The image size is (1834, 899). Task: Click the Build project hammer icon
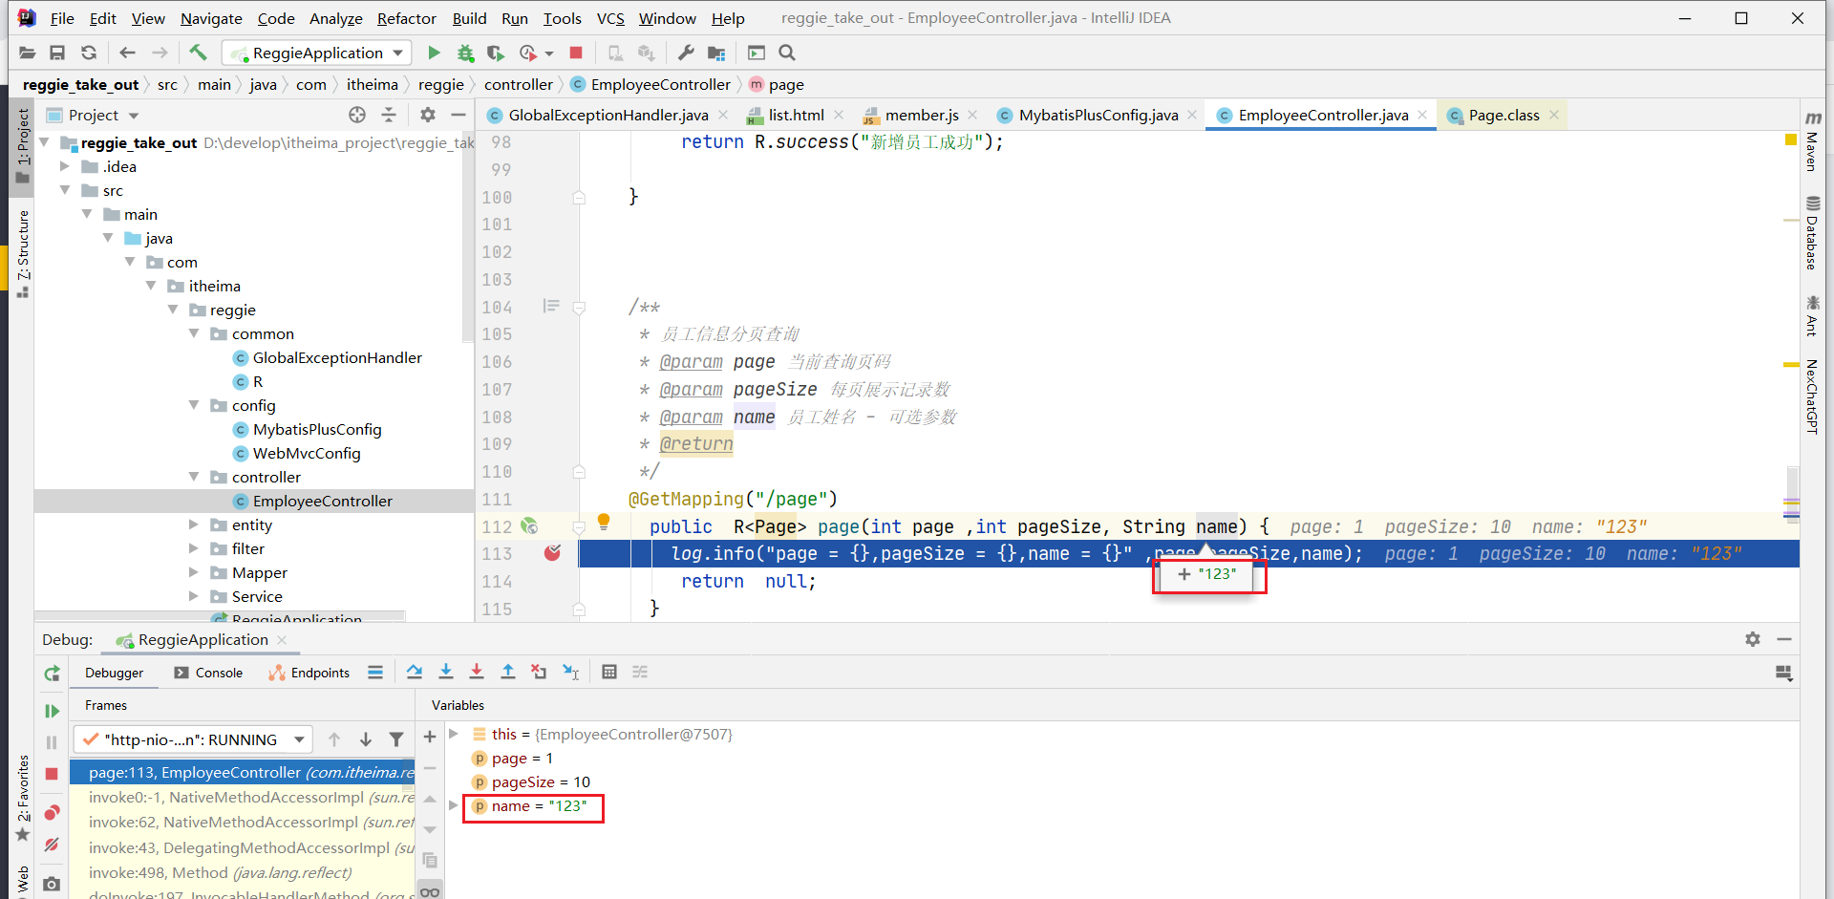click(198, 53)
